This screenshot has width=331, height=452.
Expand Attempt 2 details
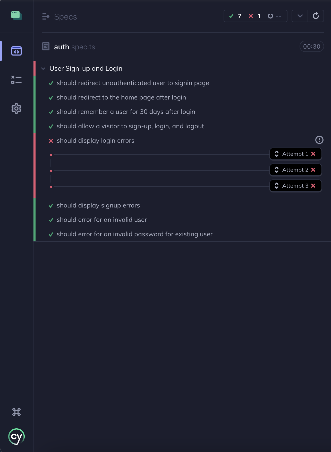pyautogui.click(x=295, y=170)
